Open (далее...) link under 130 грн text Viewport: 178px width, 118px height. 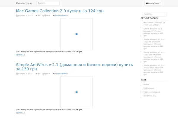tap(20, 113)
